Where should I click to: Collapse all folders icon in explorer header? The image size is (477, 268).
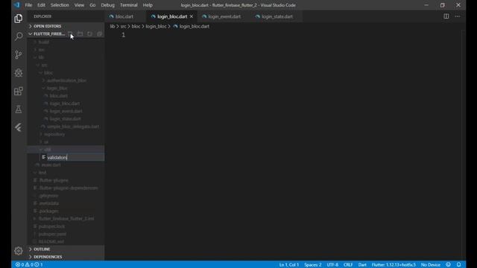point(99,33)
